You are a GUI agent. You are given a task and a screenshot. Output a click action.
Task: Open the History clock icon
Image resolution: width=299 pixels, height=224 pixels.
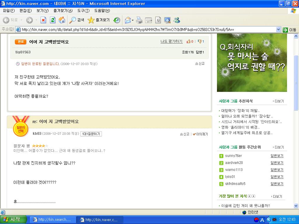[117, 20]
